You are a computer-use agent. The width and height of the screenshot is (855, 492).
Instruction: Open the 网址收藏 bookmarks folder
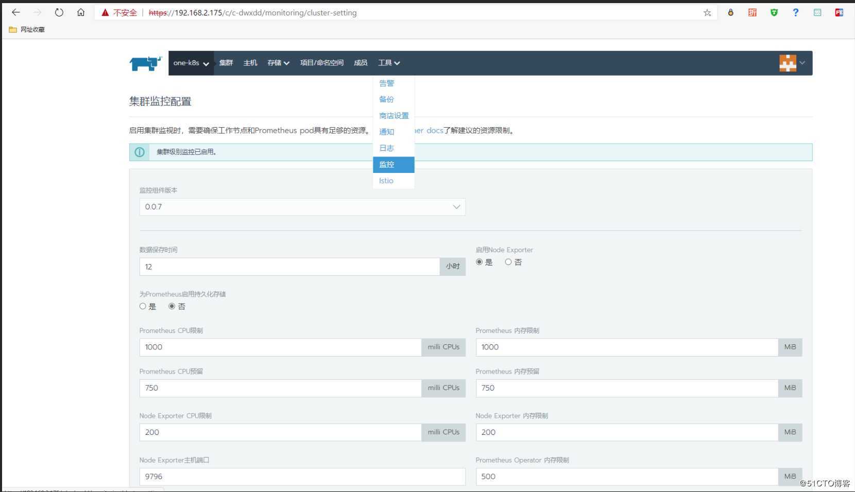tap(27, 29)
